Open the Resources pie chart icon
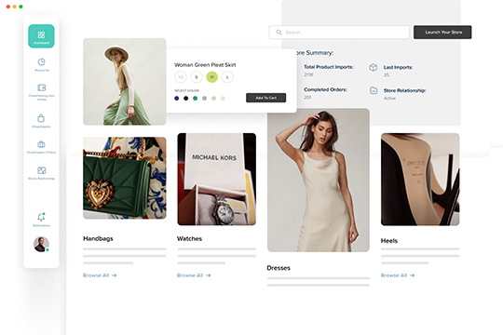Screen dimensions: 503x335 pyautogui.click(x=41, y=61)
